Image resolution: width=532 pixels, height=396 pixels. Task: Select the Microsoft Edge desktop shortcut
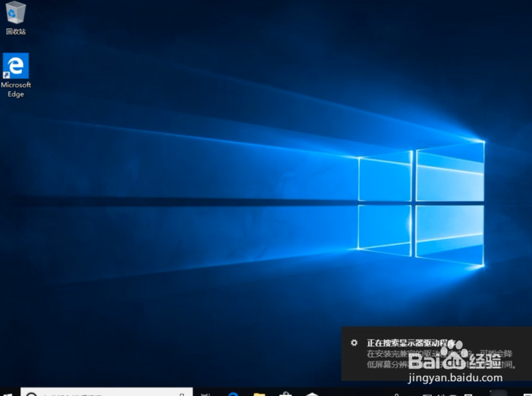16,75
